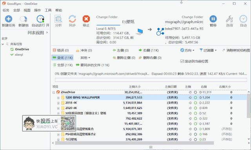Click the msgraph cloud connection icon
Screen dimensions: 251x150
pos(160,31)
